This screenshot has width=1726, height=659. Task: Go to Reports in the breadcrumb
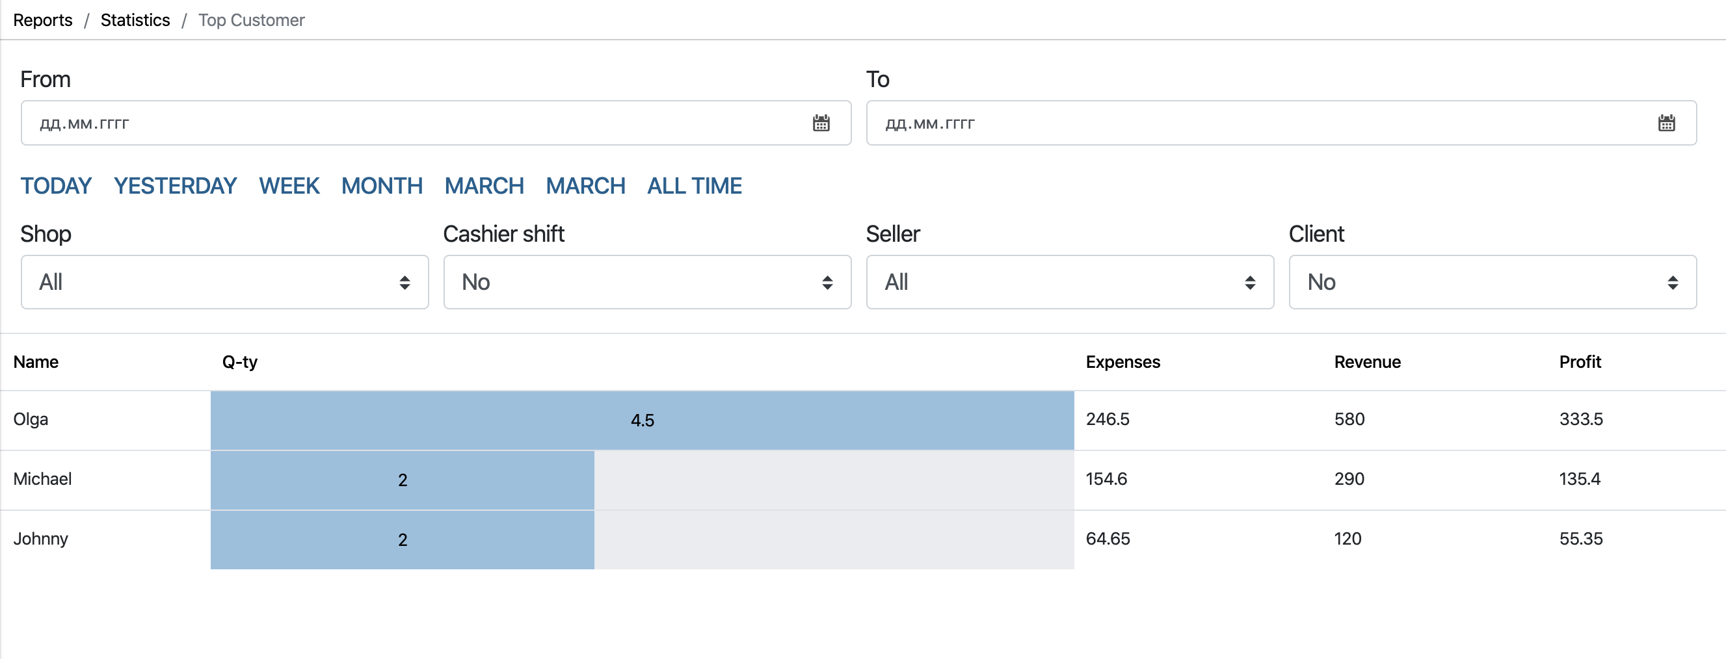[43, 20]
